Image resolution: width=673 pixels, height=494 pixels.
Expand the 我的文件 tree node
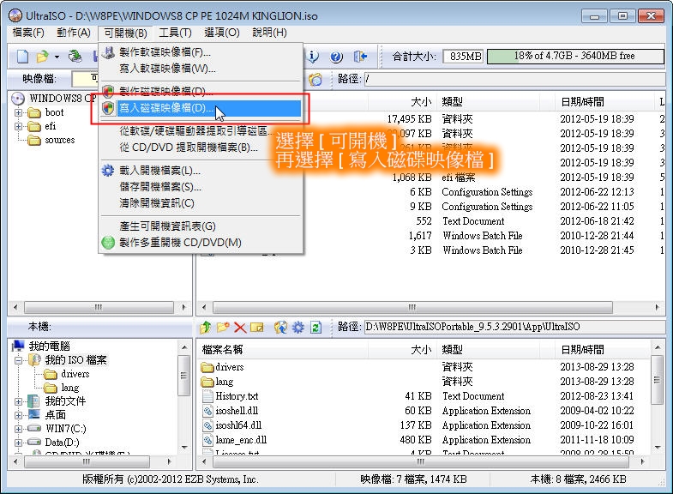18,401
